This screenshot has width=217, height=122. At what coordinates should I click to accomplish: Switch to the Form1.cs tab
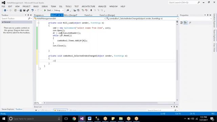88,15
